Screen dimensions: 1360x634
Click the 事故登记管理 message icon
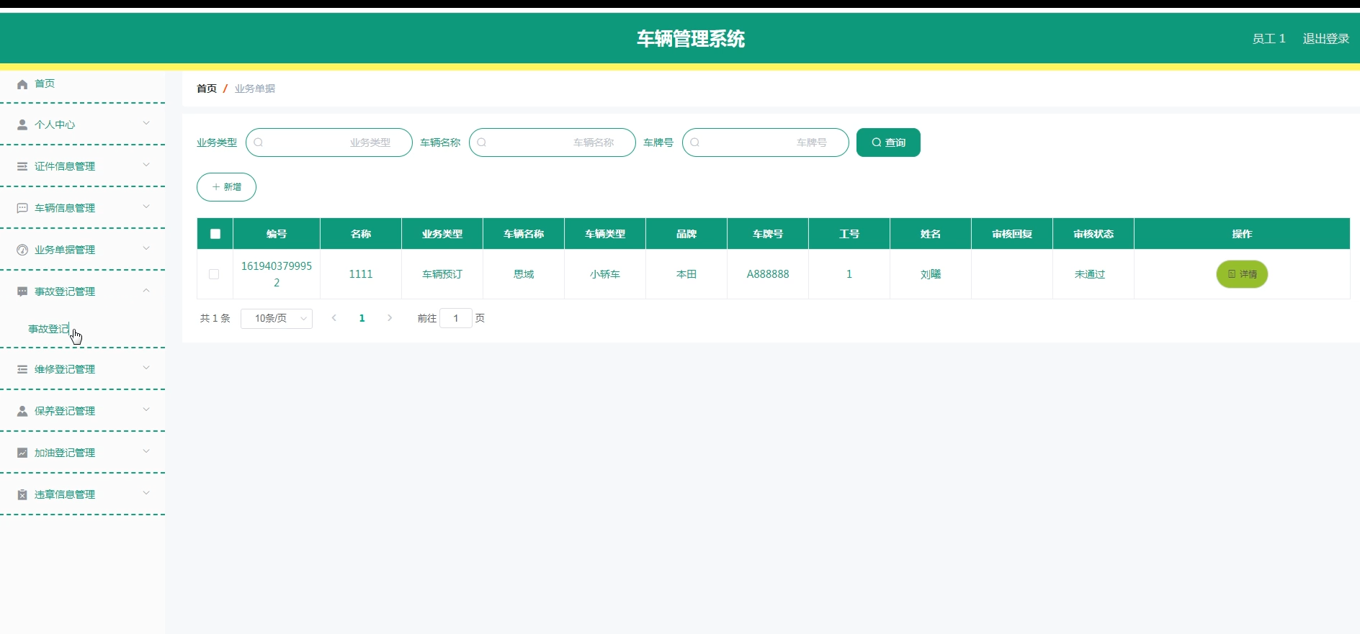click(x=22, y=291)
